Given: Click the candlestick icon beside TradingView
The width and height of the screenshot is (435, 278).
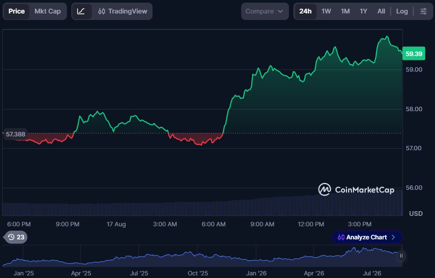Looking at the screenshot, I should [102, 11].
